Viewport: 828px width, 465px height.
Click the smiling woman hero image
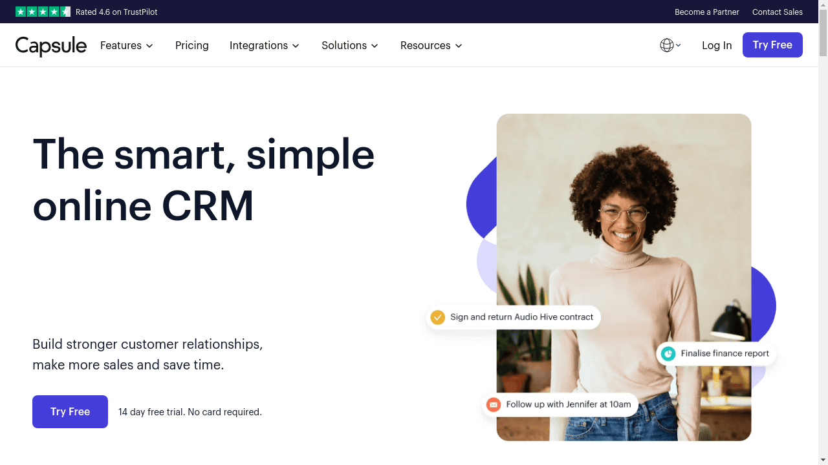(624, 278)
